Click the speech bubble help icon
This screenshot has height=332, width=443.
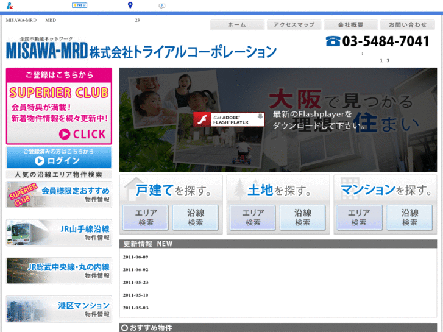tap(162, 5)
